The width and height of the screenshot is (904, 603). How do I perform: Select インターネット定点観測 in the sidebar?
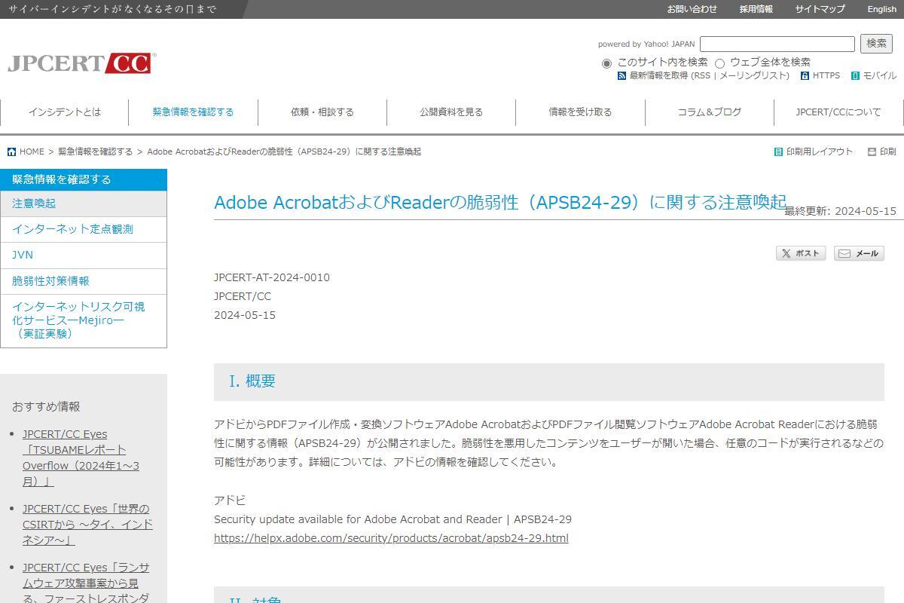point(84,229)
